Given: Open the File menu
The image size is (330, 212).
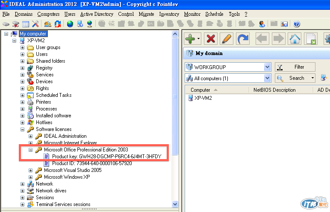Looking at the screenshot, I should 6,14.
